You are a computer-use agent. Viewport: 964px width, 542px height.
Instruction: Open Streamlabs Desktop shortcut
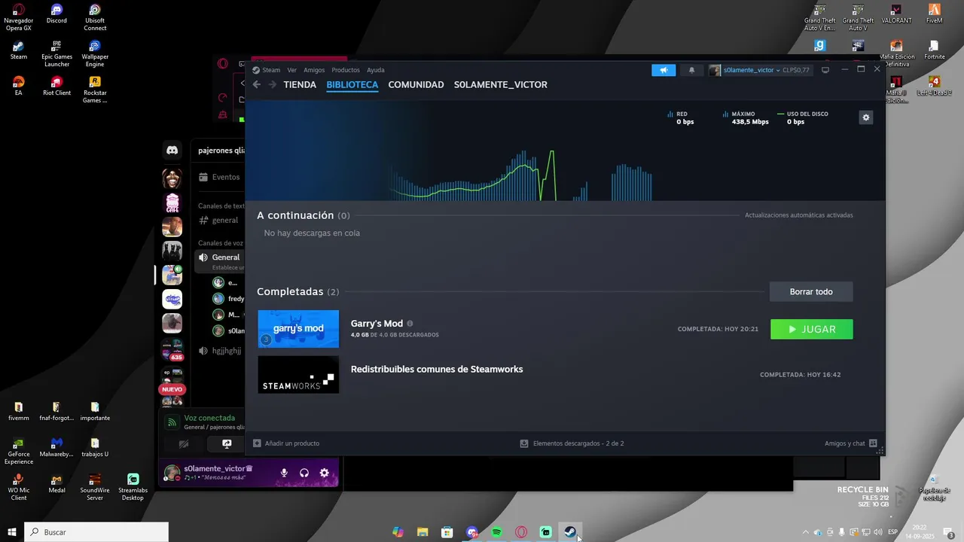(x=133, y=486)
